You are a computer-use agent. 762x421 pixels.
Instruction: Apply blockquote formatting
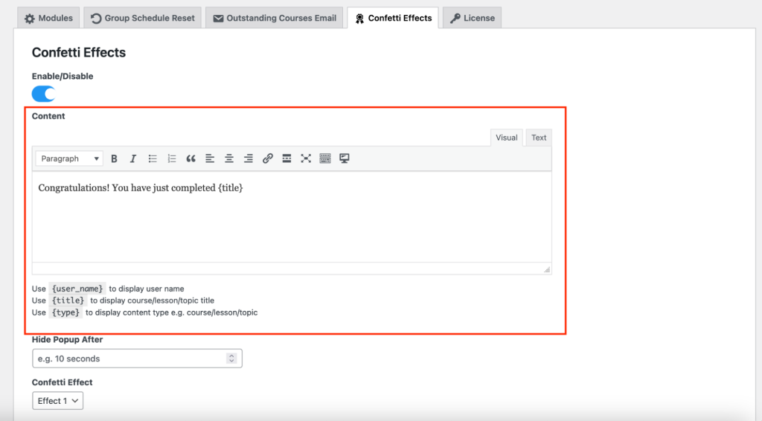pos(191,158)
